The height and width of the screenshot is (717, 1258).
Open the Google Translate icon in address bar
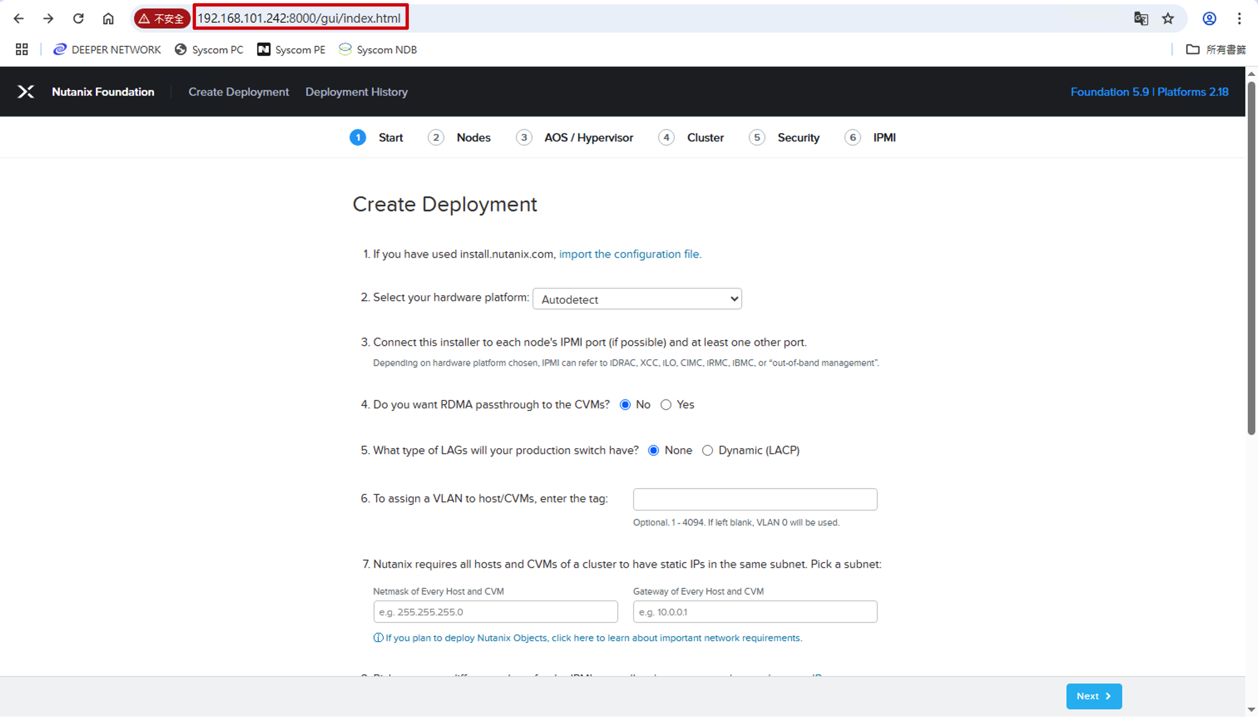(1141, 19)
